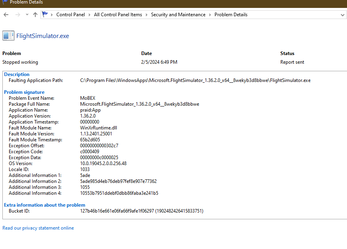Select the date '2/5/2024 6:49 PM'

click(x=159, y=62)
